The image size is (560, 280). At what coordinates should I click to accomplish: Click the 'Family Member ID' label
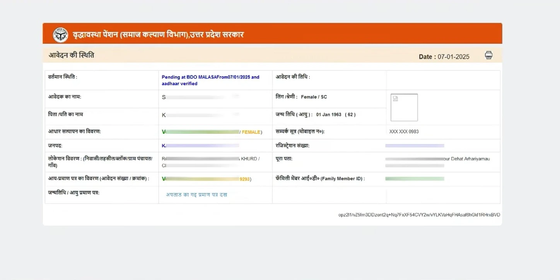point(320,179)
